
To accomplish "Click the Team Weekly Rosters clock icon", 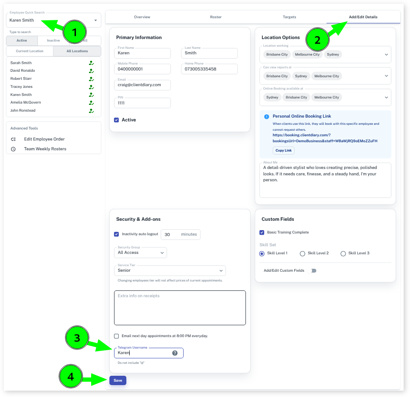I will (13, 149).
